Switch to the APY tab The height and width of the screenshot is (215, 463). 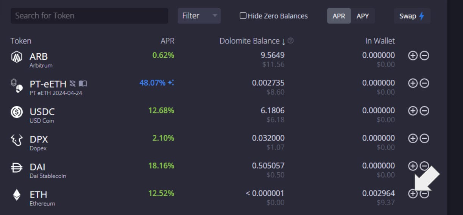pyautogui.click(x=363, y=16)
